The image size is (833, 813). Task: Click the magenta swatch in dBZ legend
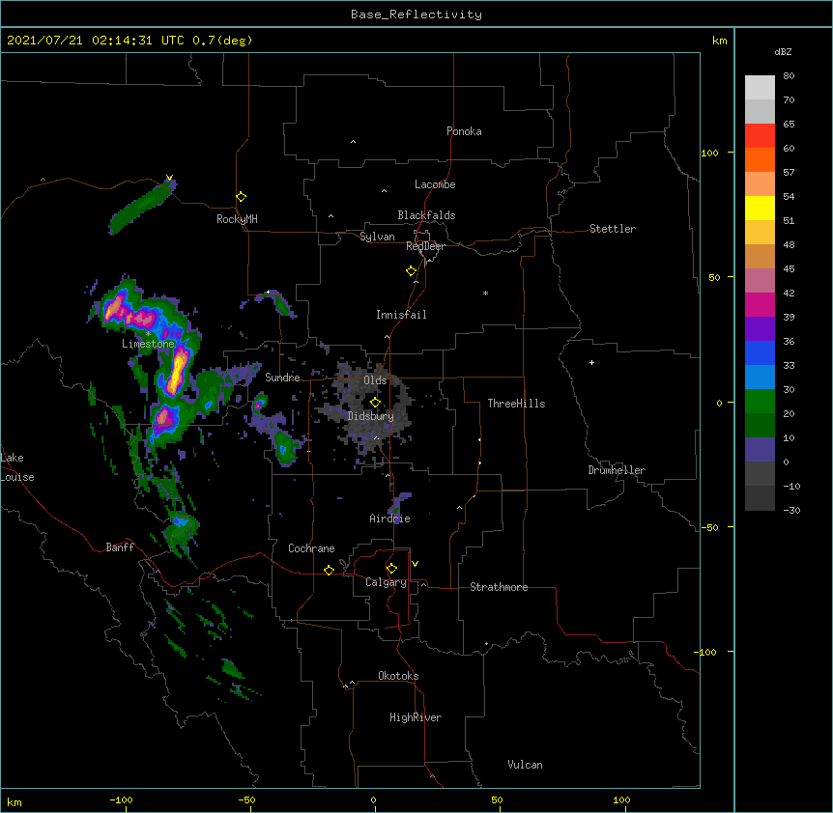click(760, 304)
